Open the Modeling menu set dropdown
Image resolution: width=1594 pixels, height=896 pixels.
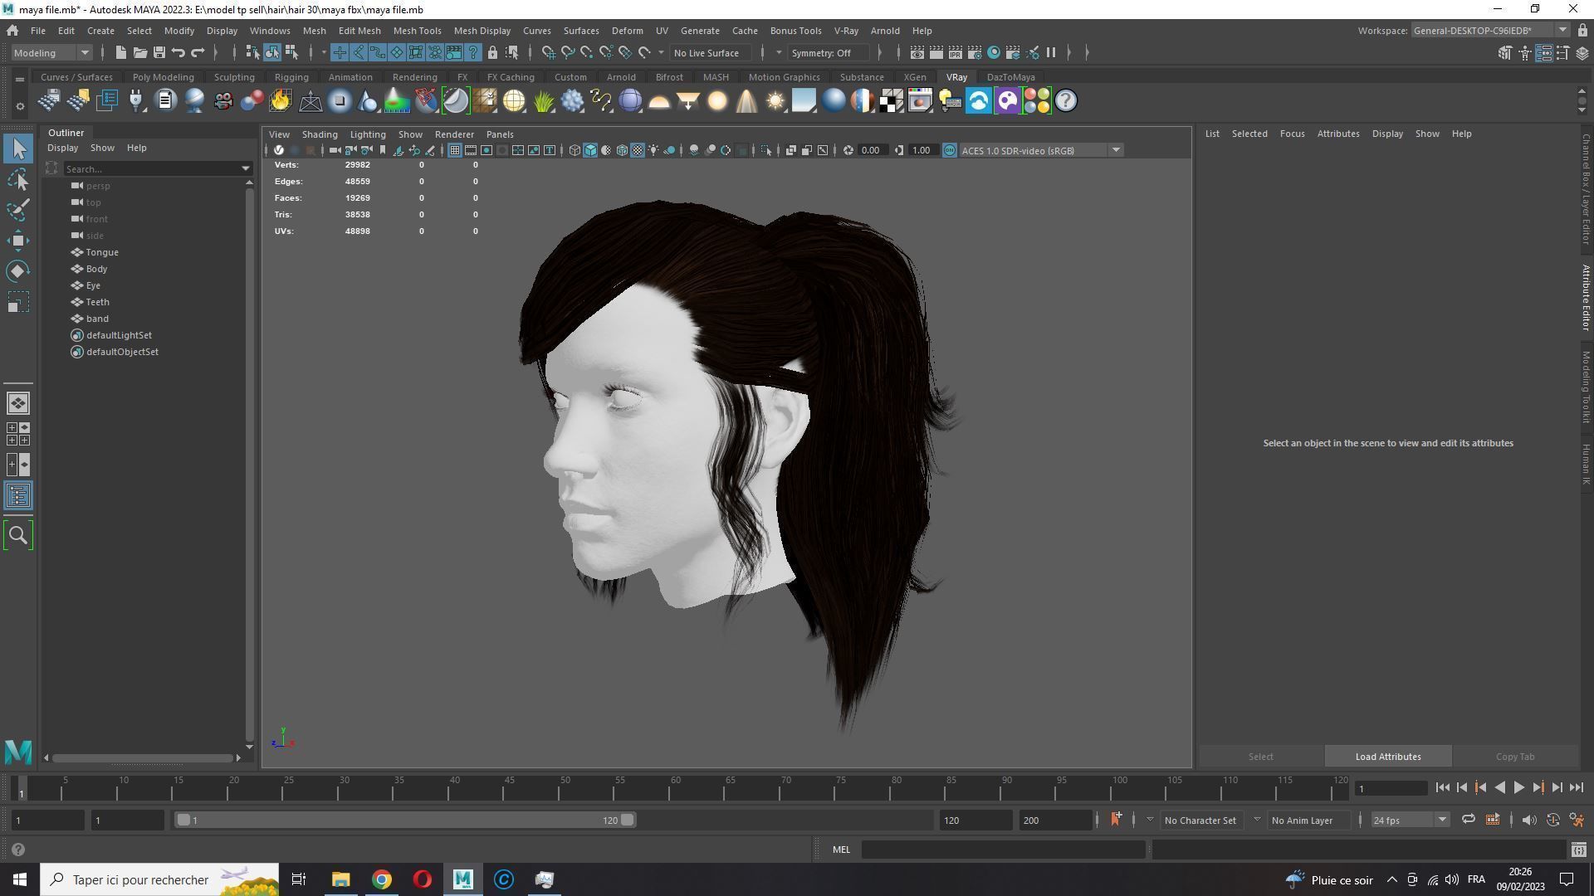click(51, 53)
